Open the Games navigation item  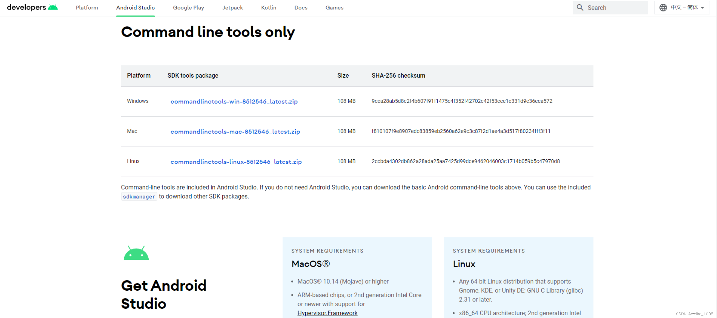(x=334, y=8)
